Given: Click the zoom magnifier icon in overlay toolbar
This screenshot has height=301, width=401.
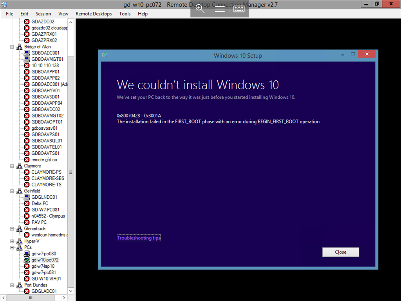Looking at the screenshot, I should click(200, 9).
